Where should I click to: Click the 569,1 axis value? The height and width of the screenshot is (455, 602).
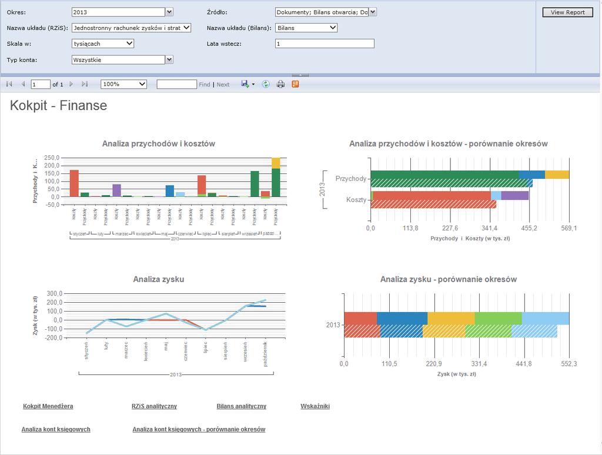click(x=568, y=228)
